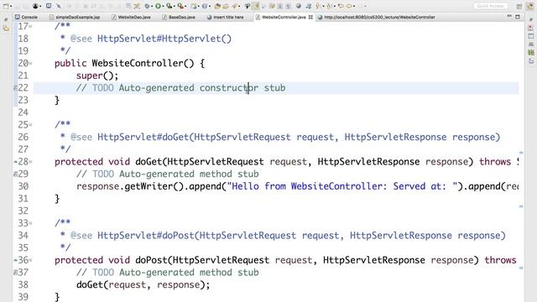537x302 pixels.
Task: Click the New file wizard toolbar icon
Action: (x=6, y=6)
